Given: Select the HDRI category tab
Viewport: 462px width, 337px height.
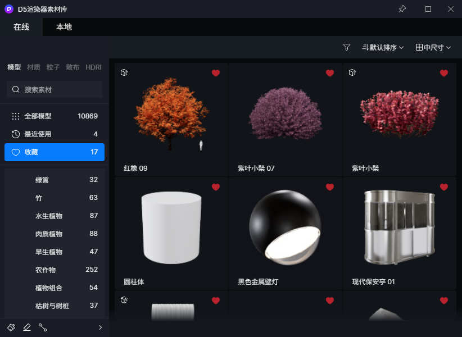Looking at the screenshot, I should (x=93, y=67).
